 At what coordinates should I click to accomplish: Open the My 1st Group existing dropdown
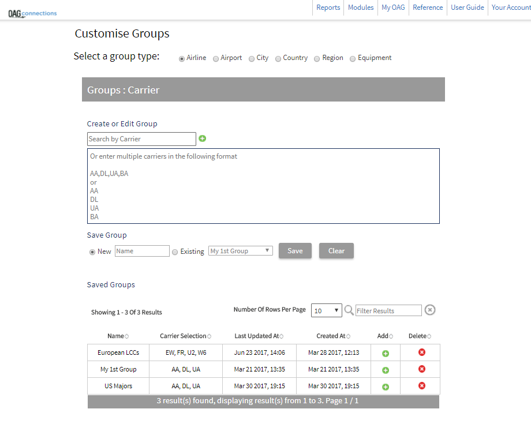tap(241, 251)
